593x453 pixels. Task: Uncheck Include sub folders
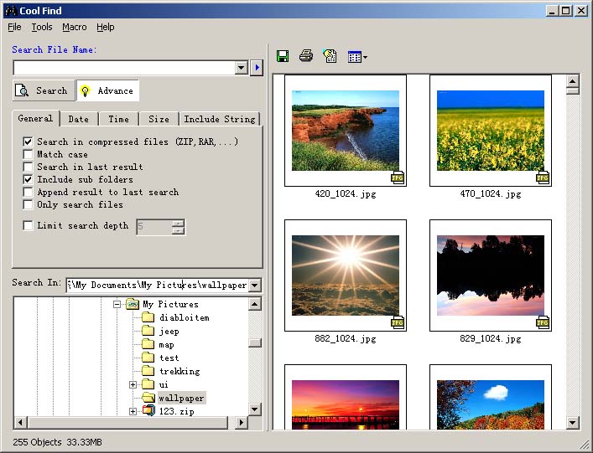(x=28, y=179)
